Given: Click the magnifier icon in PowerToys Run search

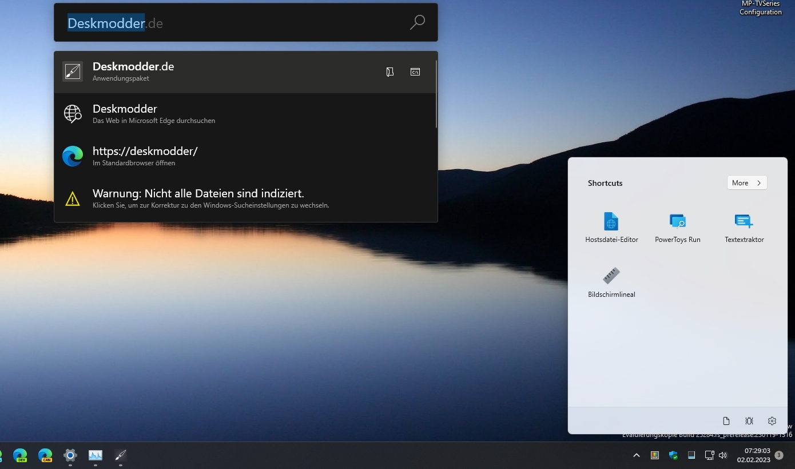Looking at the screenshot, I should click(418, 23).
